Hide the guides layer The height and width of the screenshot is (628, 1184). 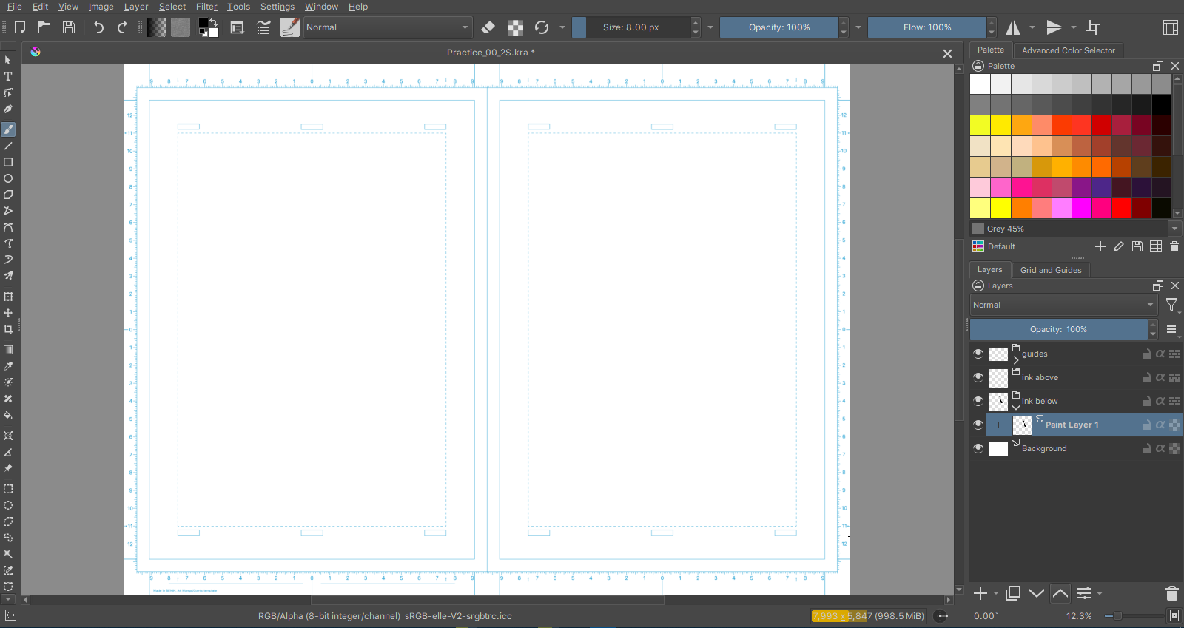(x=978, y=354)
